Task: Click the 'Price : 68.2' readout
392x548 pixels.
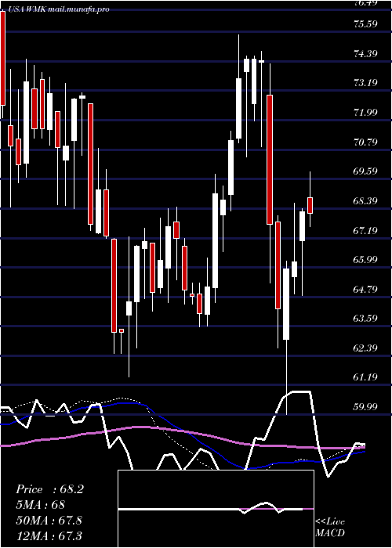Action: click(49, 489)
